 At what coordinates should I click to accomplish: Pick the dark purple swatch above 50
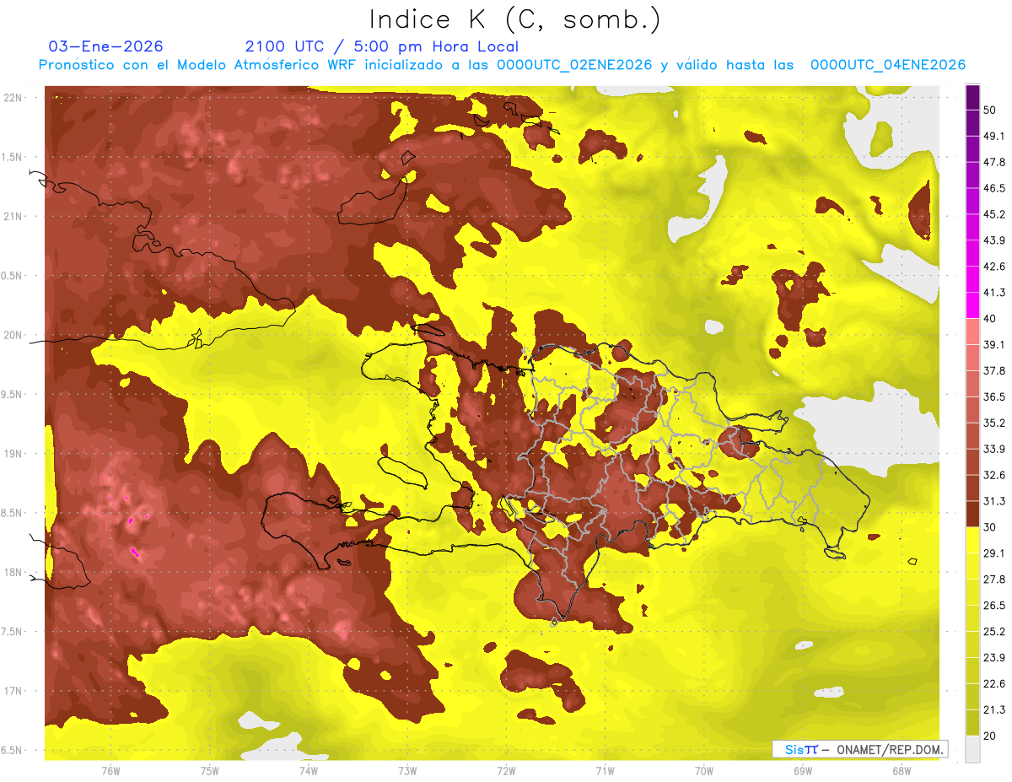click(x=972, y=97)
